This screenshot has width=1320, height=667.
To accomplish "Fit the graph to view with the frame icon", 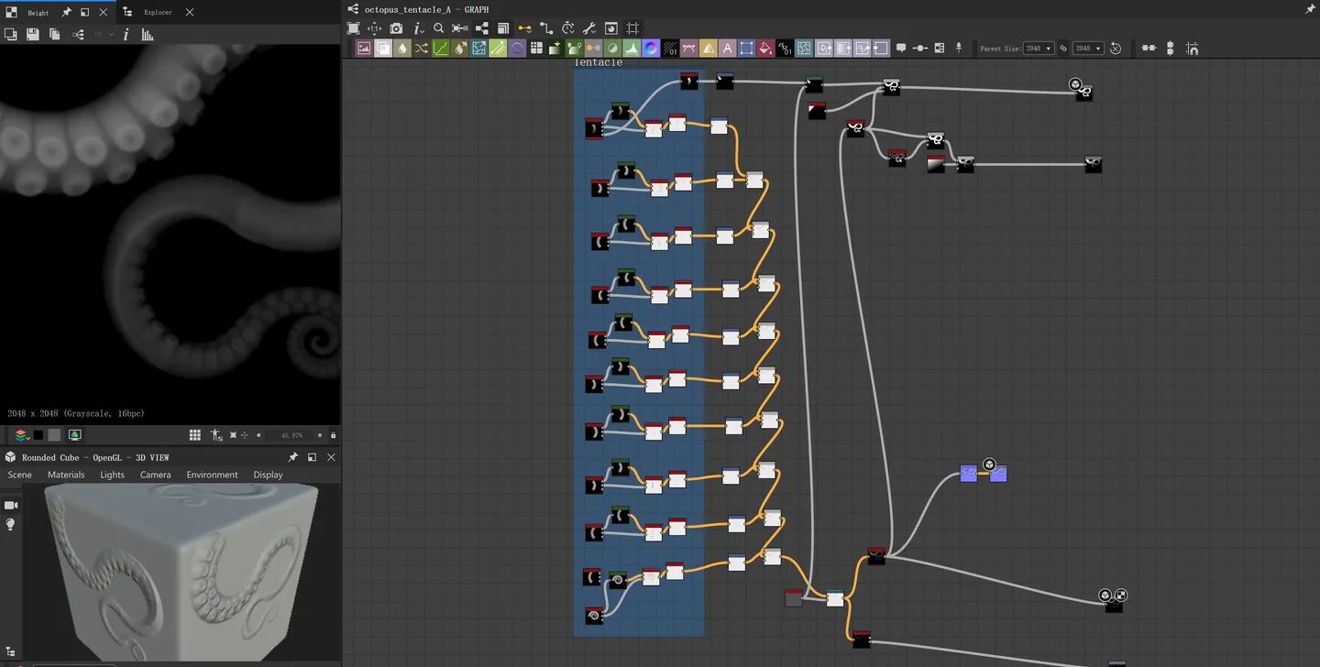I will (x=353, y=28).
